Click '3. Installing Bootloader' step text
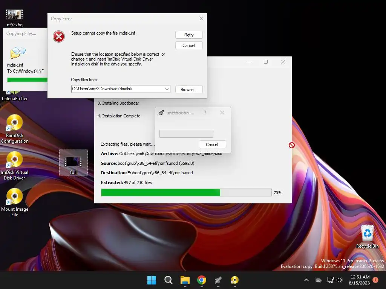Viewport: 386px width, 289px height. point(118,103)
